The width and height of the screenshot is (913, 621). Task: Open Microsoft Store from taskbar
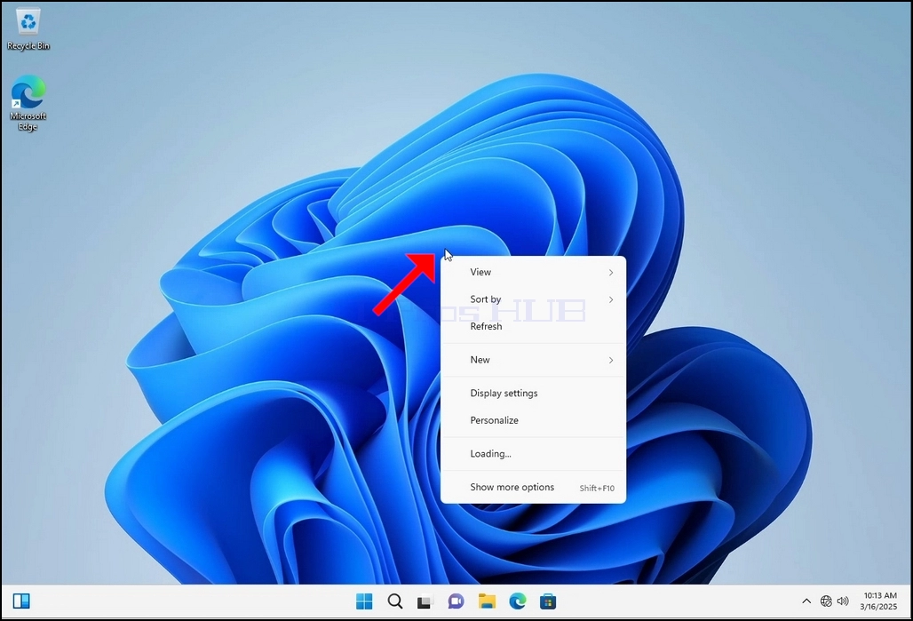coord(548,601)
